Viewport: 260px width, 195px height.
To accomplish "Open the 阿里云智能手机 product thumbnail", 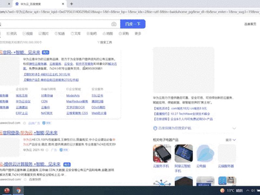I will tap(184, 153).
